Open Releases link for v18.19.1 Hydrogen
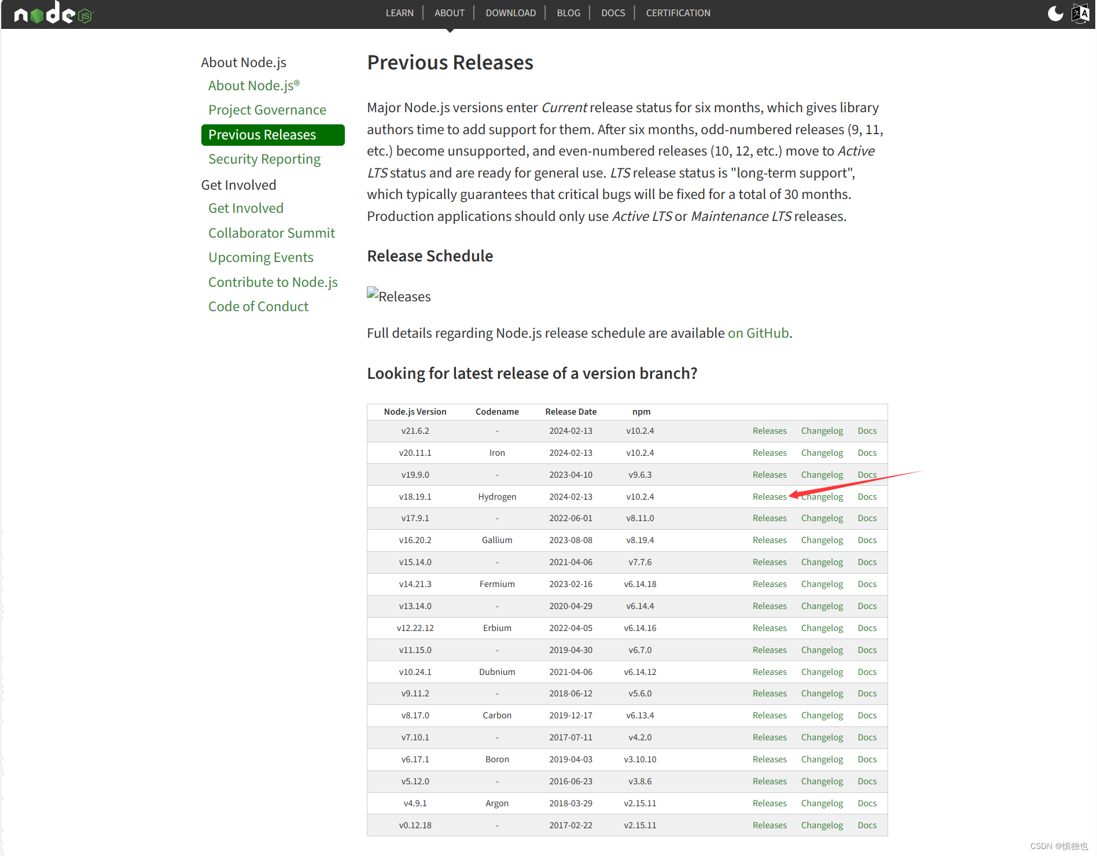Screen dimensions: 1097x856 click(769, 497)
